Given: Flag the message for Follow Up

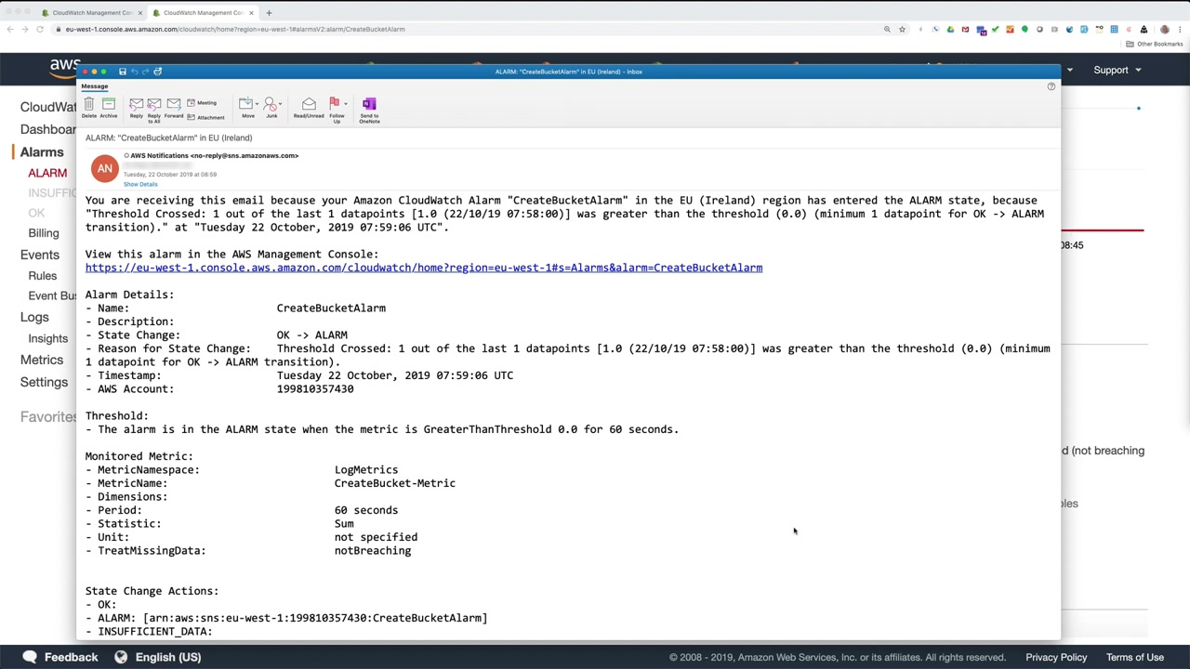Looking at the screenshot, I should point(336,110).
